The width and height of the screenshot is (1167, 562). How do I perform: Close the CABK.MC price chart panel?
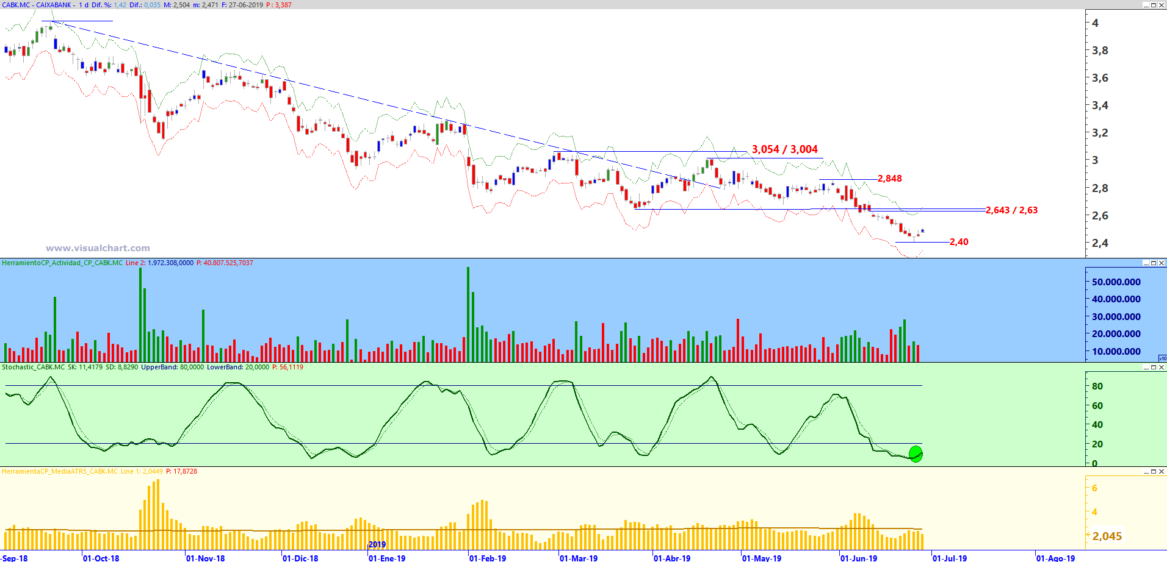[1162, 5]
